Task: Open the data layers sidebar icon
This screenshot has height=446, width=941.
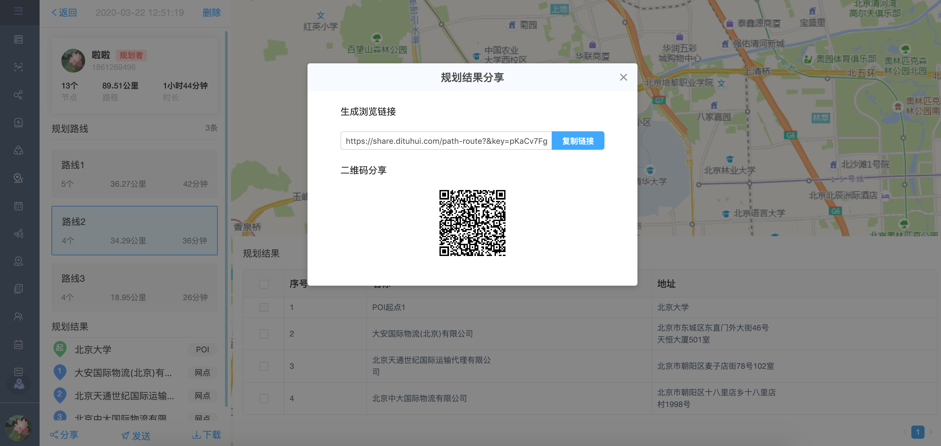Action: pyautogui.click(x=18, y=40)
